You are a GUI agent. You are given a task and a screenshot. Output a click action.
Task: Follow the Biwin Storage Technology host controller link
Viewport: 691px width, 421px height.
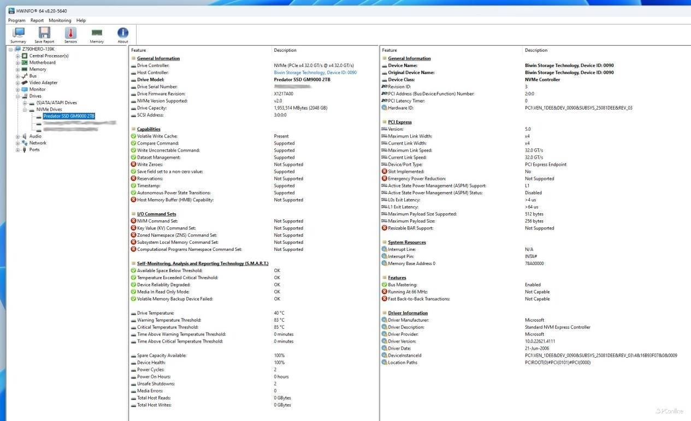315,73
